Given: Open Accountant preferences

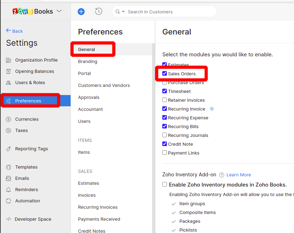Looking at the screenshot, I should pos(90,109).
